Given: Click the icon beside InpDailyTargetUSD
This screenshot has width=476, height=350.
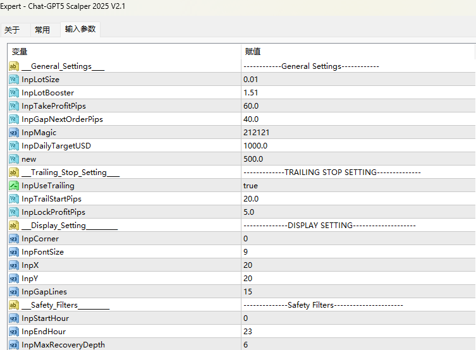Looking at the screenshot, I should point(14,146).
